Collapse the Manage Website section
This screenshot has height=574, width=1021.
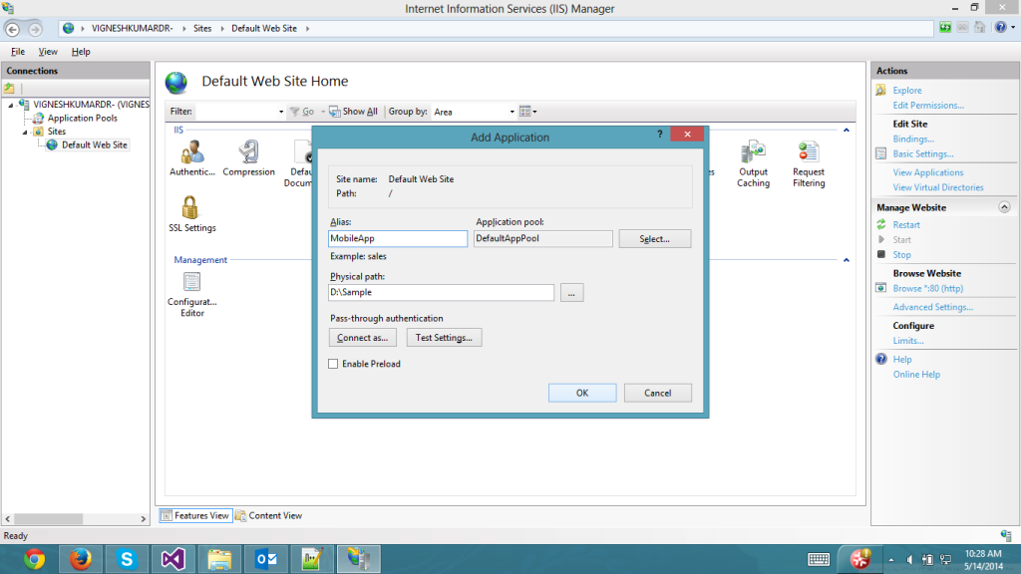(1004, 207)
